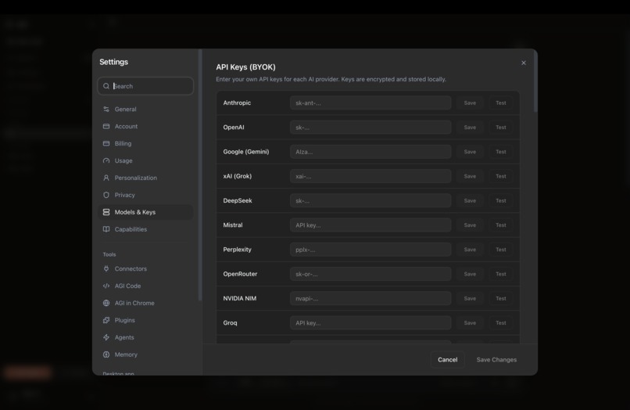Click Save Changes button
Screen dimensions: 630x410
pos(496,360)
